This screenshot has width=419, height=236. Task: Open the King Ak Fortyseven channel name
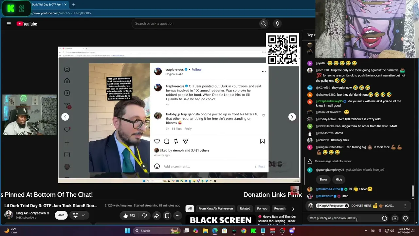point(31,213)
